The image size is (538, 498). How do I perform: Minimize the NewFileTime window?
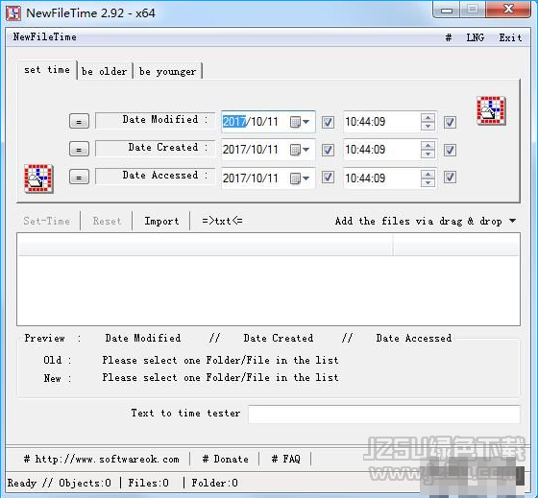[447, 10]
